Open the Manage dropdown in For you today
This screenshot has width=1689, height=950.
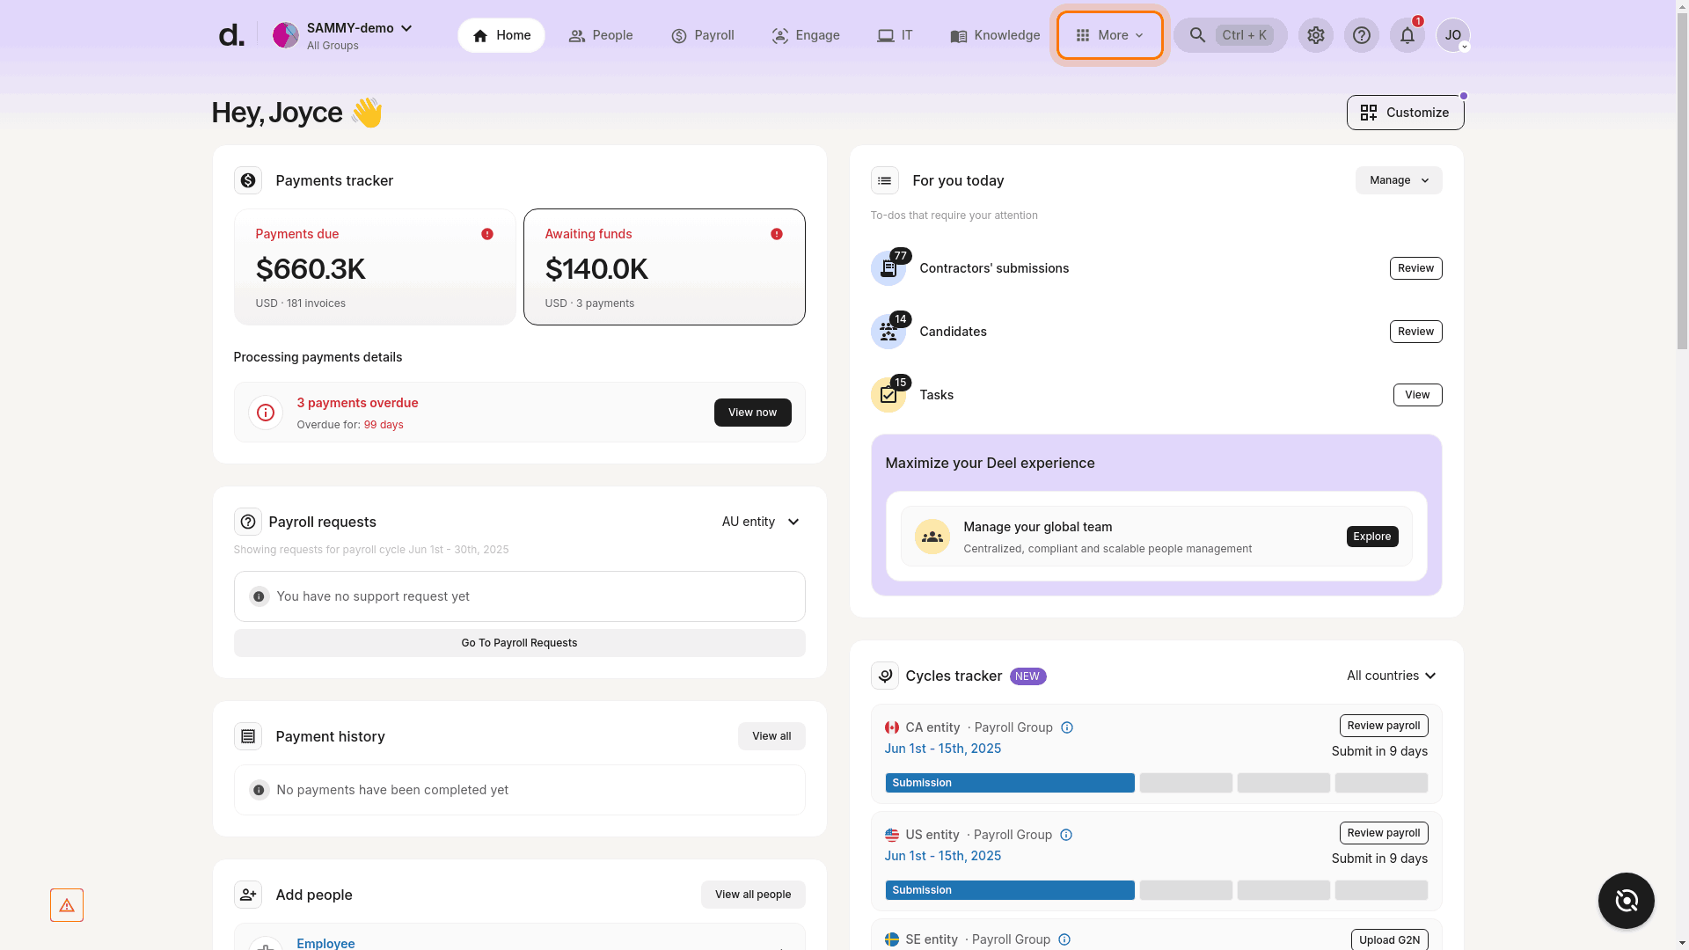click(x=1398, y=180)
